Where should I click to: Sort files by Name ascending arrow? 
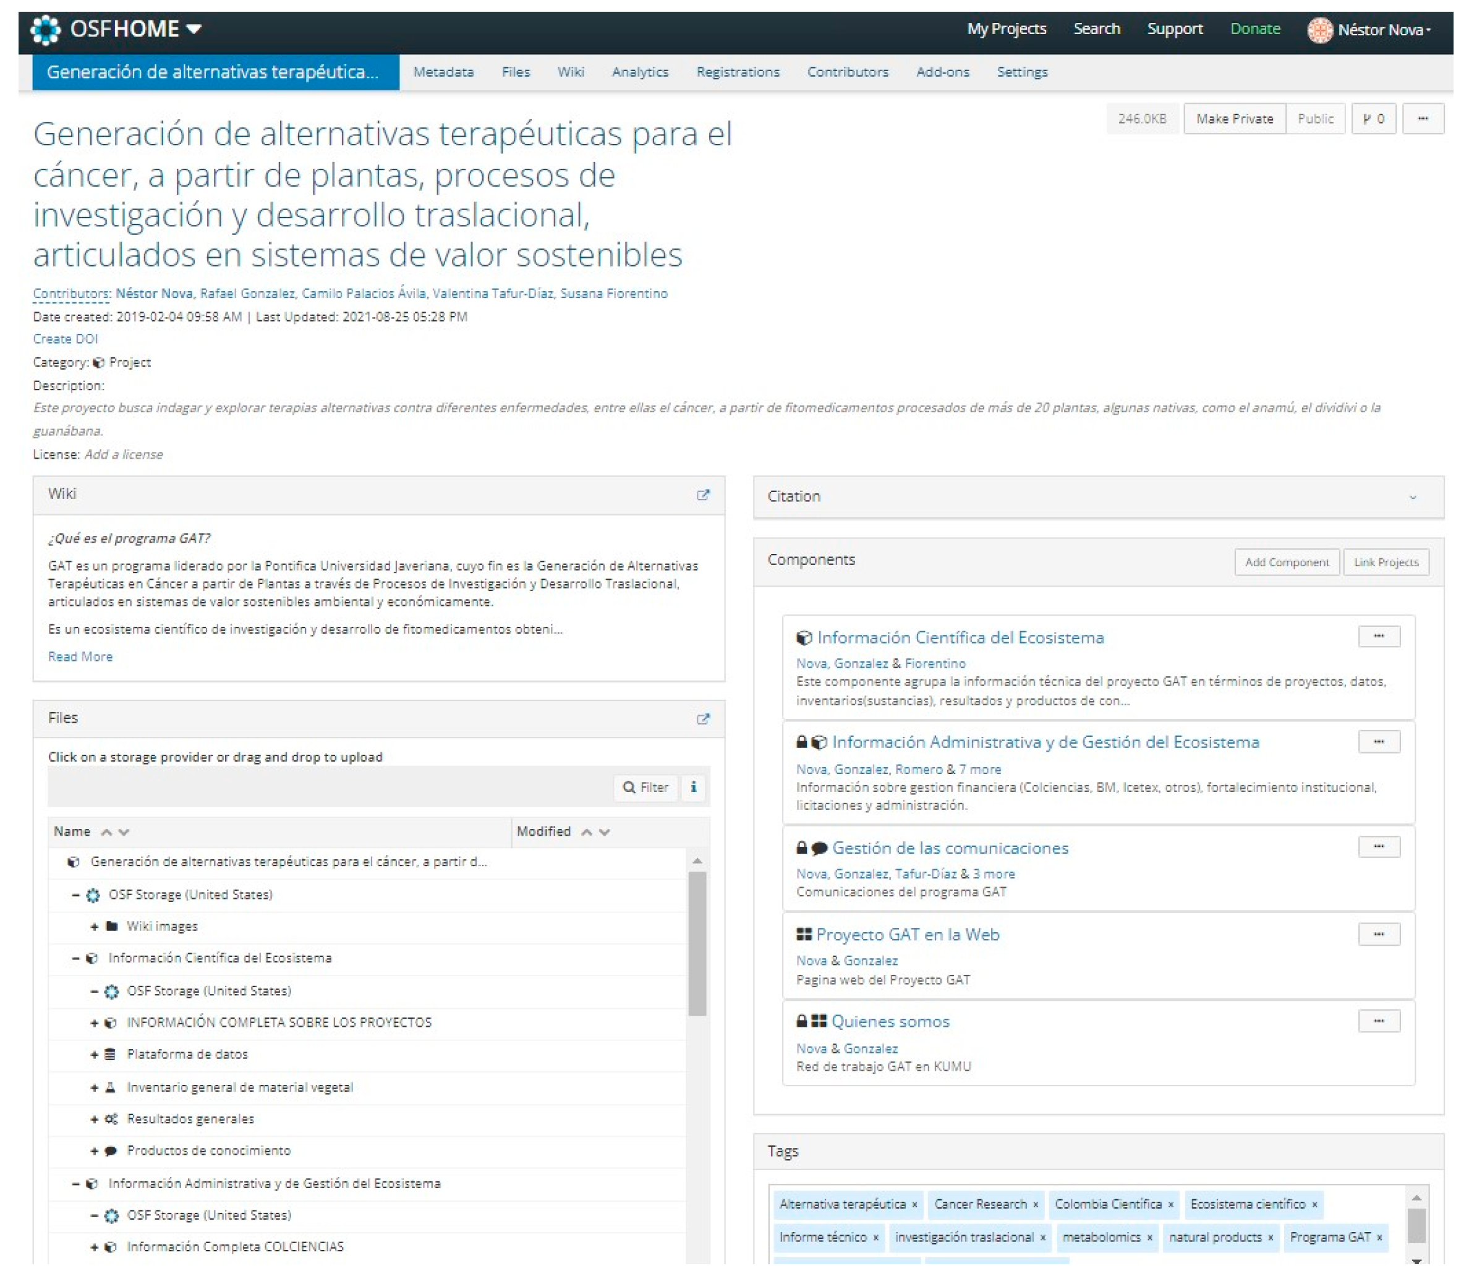coord(106,831)
